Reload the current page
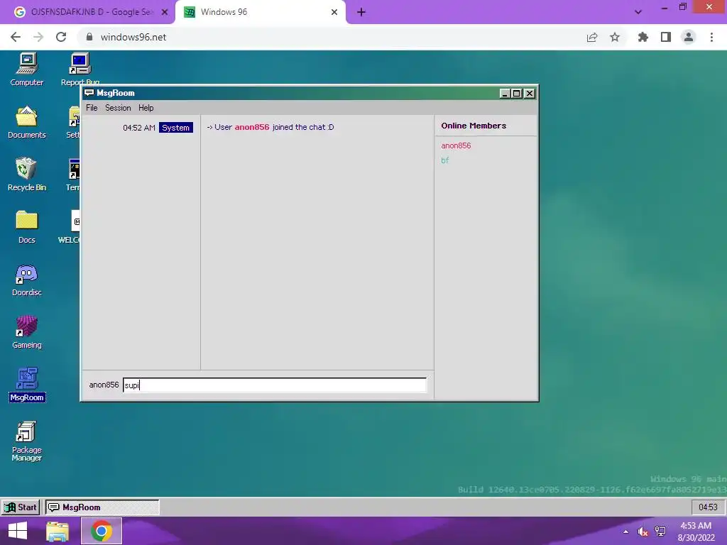Screen dimensions: 727x545 [61, 37]
